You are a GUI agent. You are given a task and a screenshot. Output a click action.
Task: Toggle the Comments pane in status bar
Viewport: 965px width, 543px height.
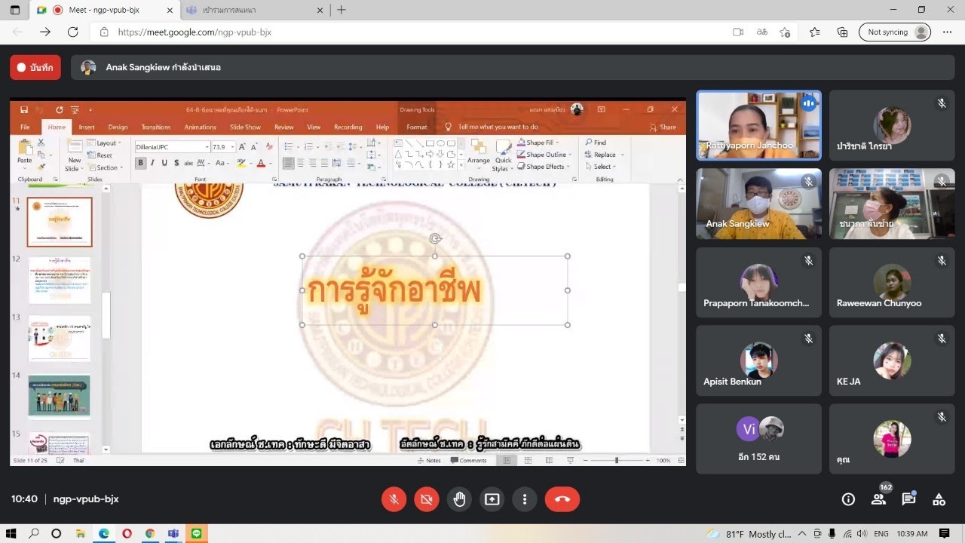pyautogui.click(x=469, y=460)
